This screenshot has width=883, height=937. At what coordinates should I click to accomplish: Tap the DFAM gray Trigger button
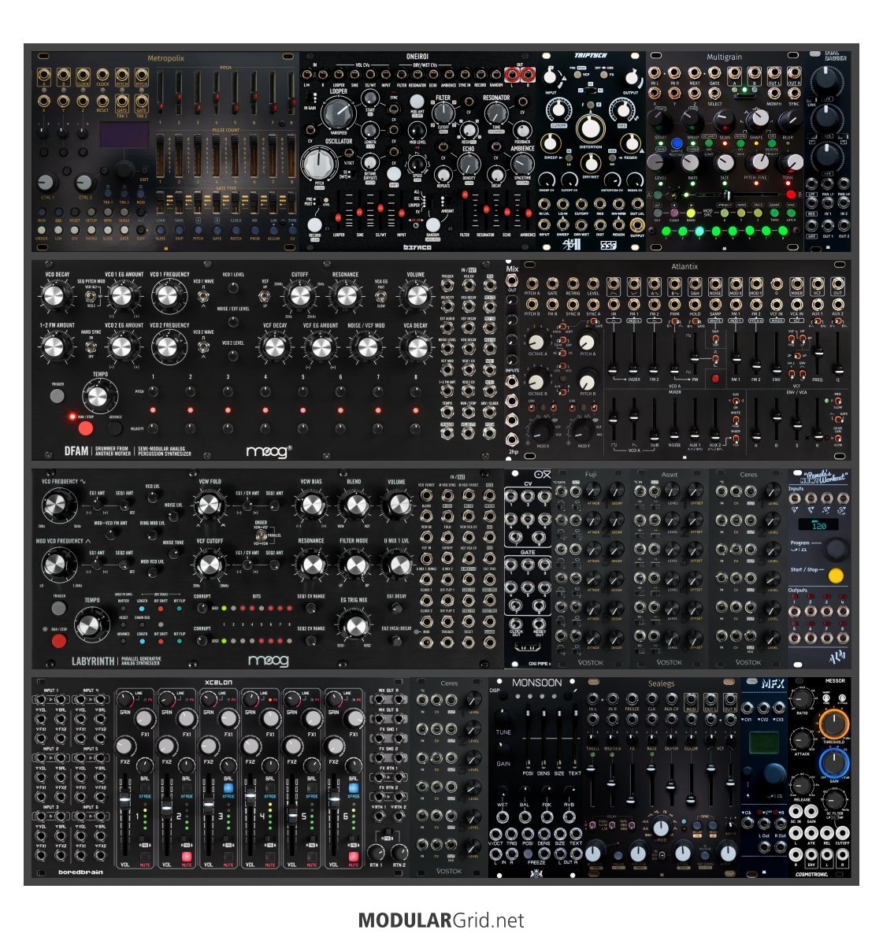click(58, 395)
